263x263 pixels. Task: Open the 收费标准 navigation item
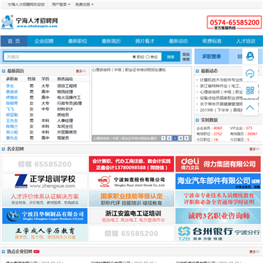pyautogui.click(x=212, y=41)
